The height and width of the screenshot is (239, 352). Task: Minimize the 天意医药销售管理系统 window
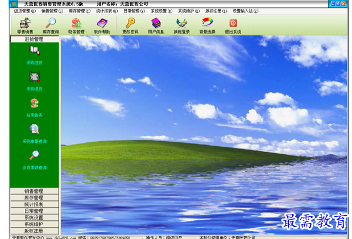pos(333,4)
